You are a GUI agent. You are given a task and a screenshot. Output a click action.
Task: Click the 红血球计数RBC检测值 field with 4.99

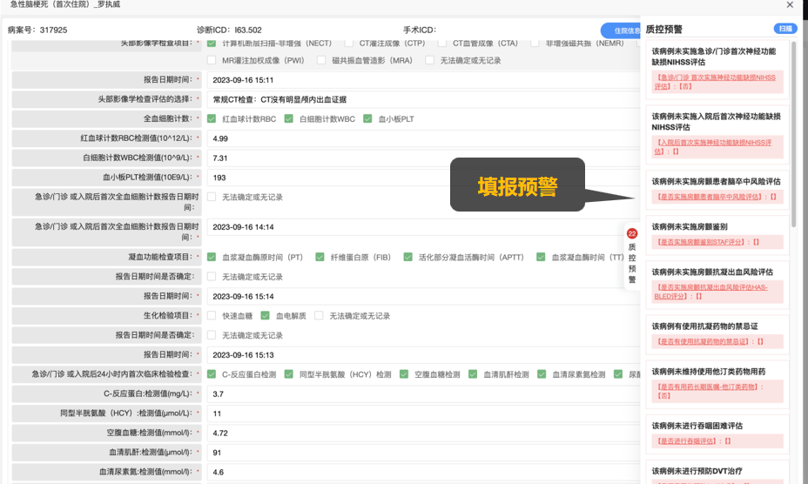[x=418, y=138]
